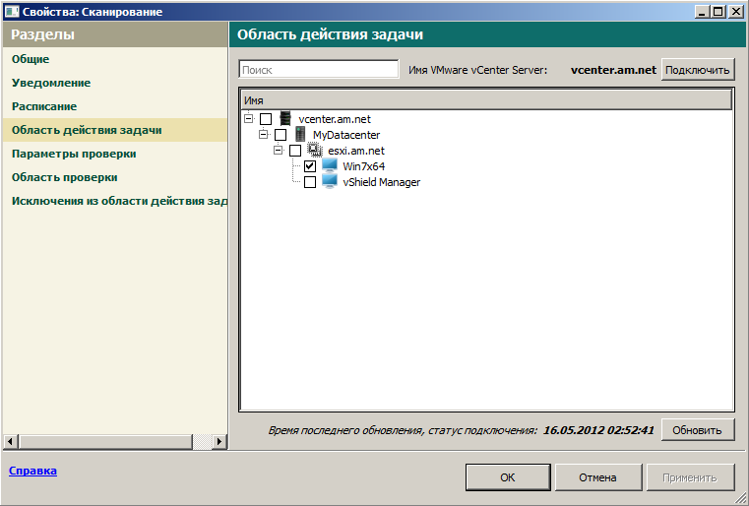Collapse the esxi.am.net tree node
749x506 pixels.
click(x=278, y=150)
